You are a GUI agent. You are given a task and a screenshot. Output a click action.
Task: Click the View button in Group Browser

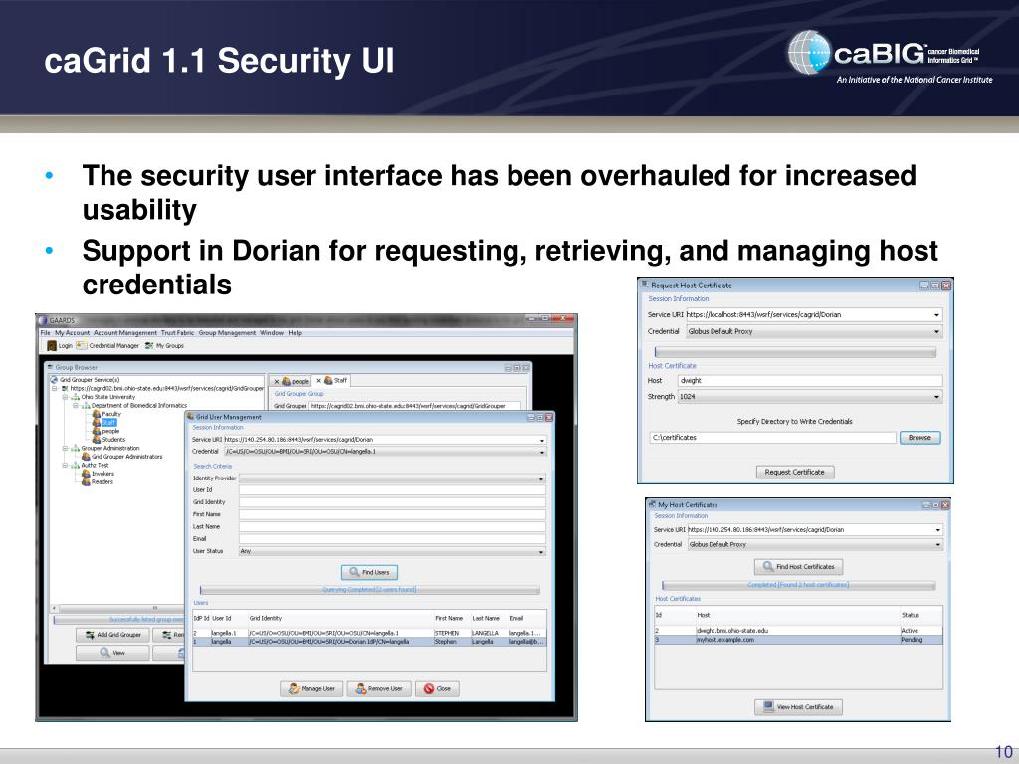[x=113, y=653]
